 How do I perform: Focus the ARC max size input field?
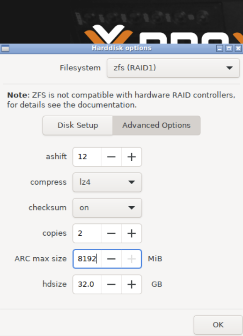click(x=87, y=259)
